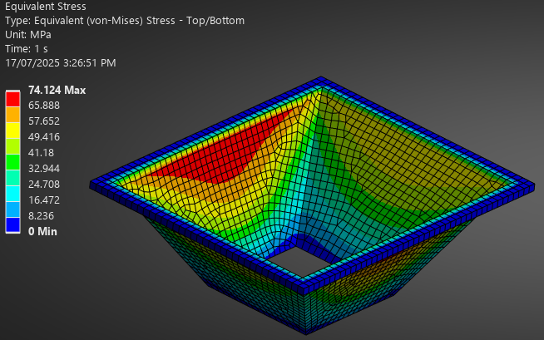The height and width of the screenshot is (340, 544).
Task: Click the Type: Equivalent (von-Mises) Stress line
Action: pyautogui.click(x=125, y=21)
